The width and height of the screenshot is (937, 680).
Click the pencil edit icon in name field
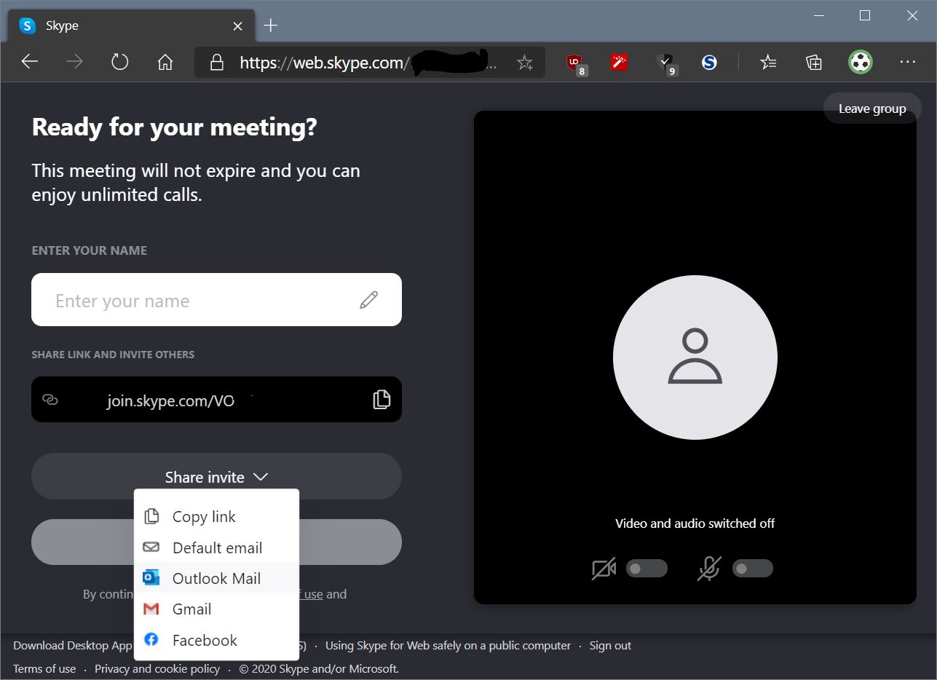click(x=369, y=299)
